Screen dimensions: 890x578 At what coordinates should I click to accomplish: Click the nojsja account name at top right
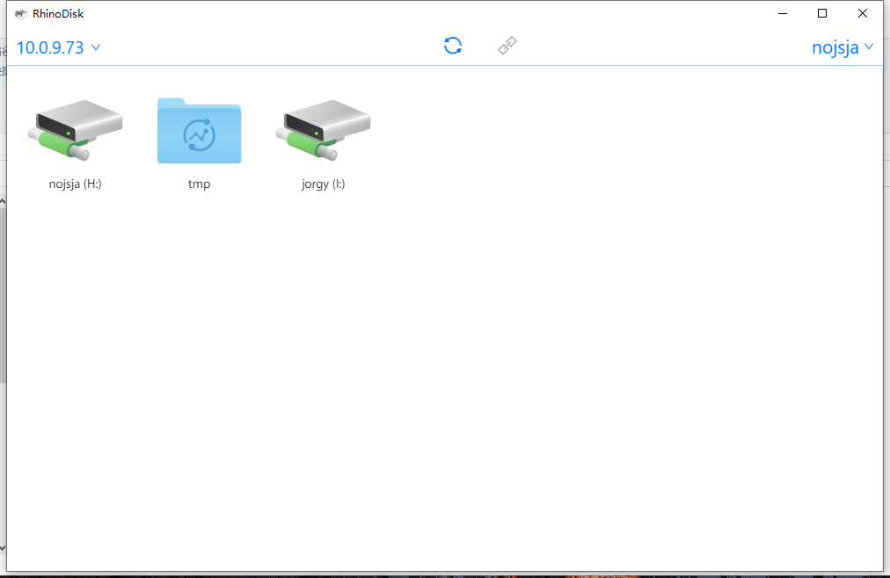tap(835, 47)
